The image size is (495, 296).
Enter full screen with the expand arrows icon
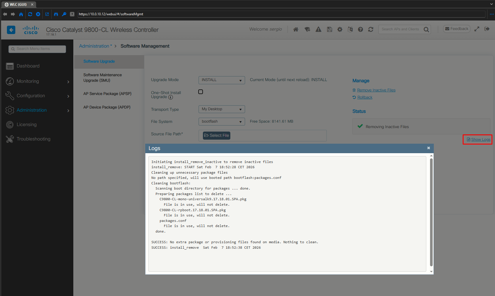tap(477, 29)
